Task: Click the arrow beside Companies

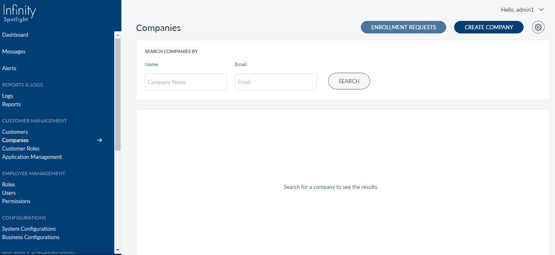Action: pyautogui.click(x=100, y=140)
